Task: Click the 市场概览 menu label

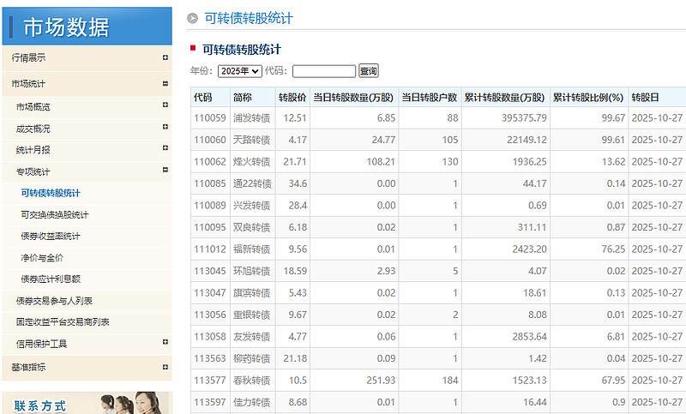Action: click(33, 106)
